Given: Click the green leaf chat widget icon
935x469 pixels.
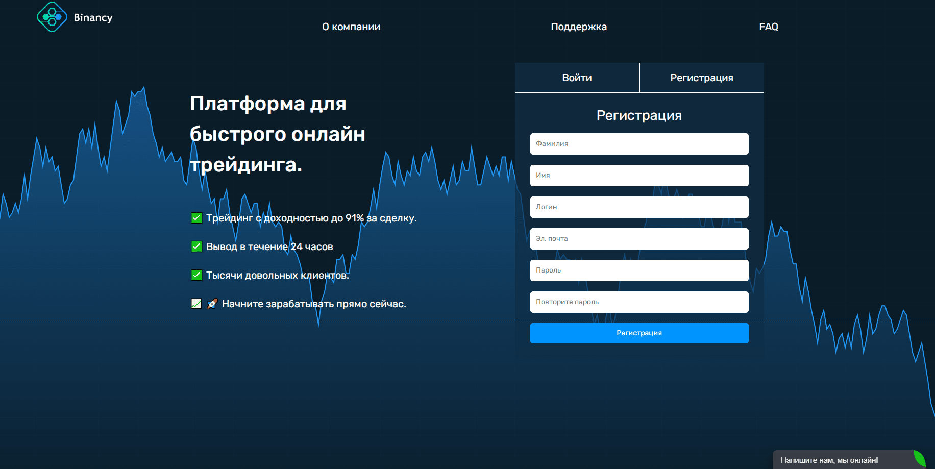Looking at the screenshot, I should pos(920,458).
